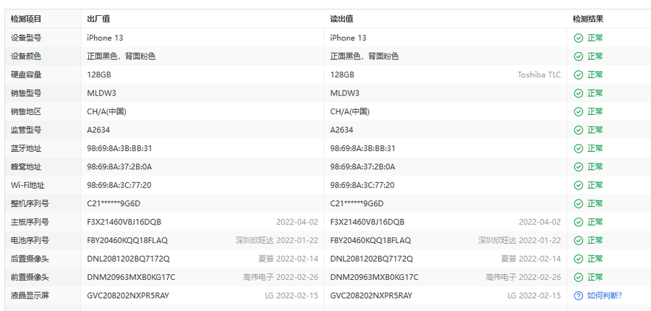The width and height of the screenshot is (651, 311).
Task: Click the green check icon for 硬盘容量 row
Action: [x=579, y=74]
